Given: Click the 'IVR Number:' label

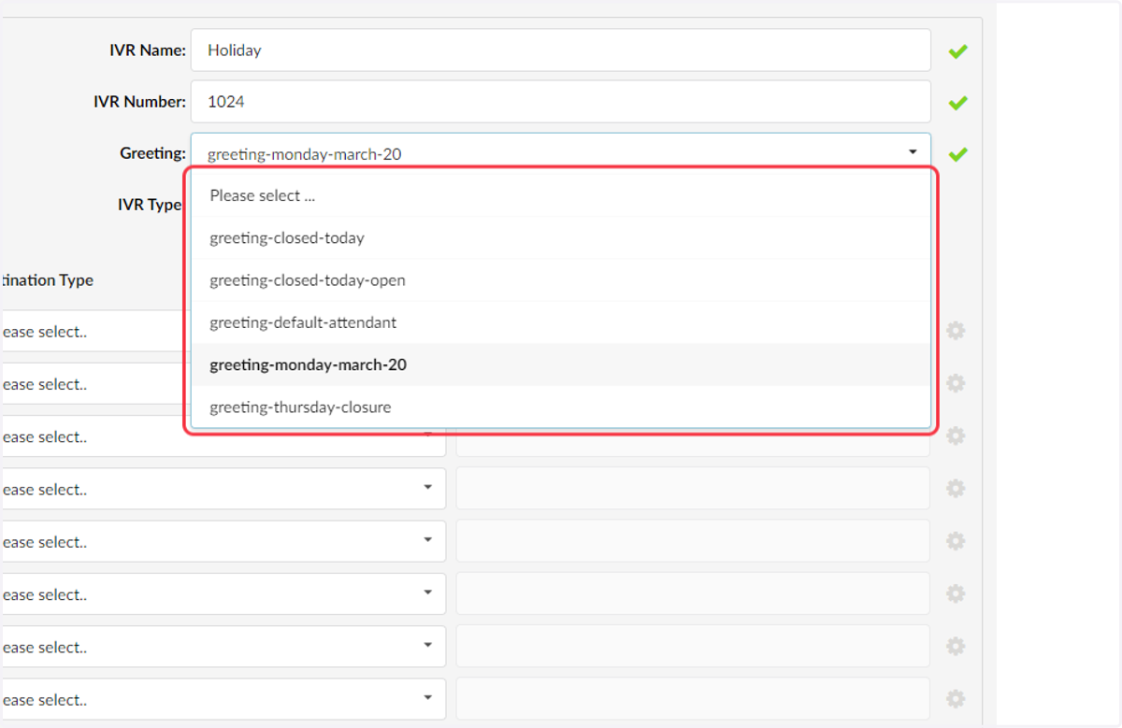Looking at the screenshot, I should pos(139,102).
